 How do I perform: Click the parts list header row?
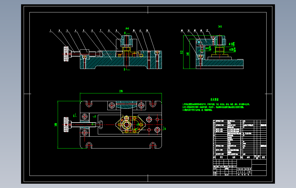tap(240, 157)
